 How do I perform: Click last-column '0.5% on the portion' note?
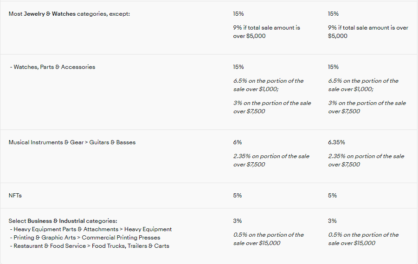coord(363,239)
